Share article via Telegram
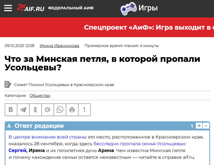The image size is (214, 165). pyautogui.click(x=23, y=110)
